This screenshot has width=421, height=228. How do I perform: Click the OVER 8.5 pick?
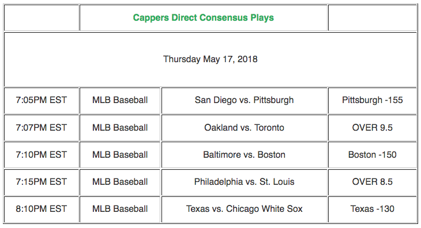pyautogui.click(x=372, y=182)
